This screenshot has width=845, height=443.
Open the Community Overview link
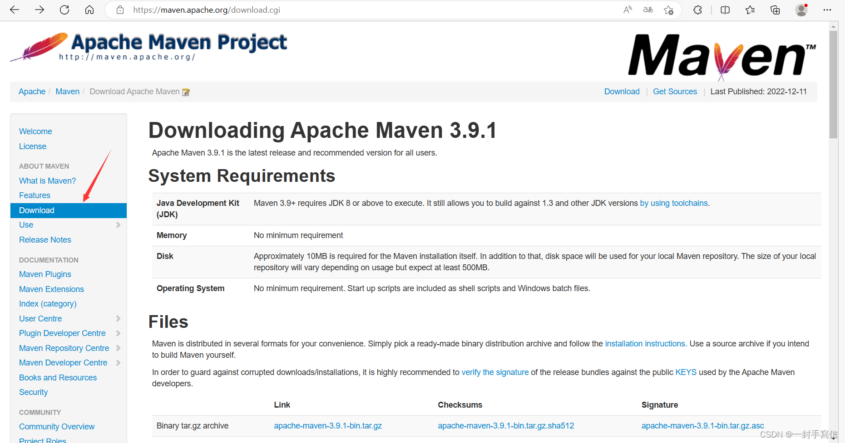coord(57,427)
